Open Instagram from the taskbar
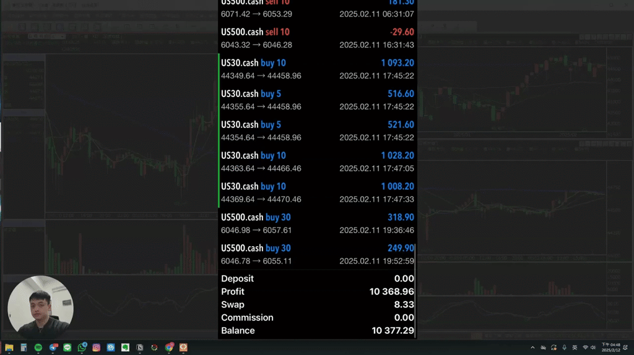Image resolution: width=634 pixels, height=355 pixels. 96,348
